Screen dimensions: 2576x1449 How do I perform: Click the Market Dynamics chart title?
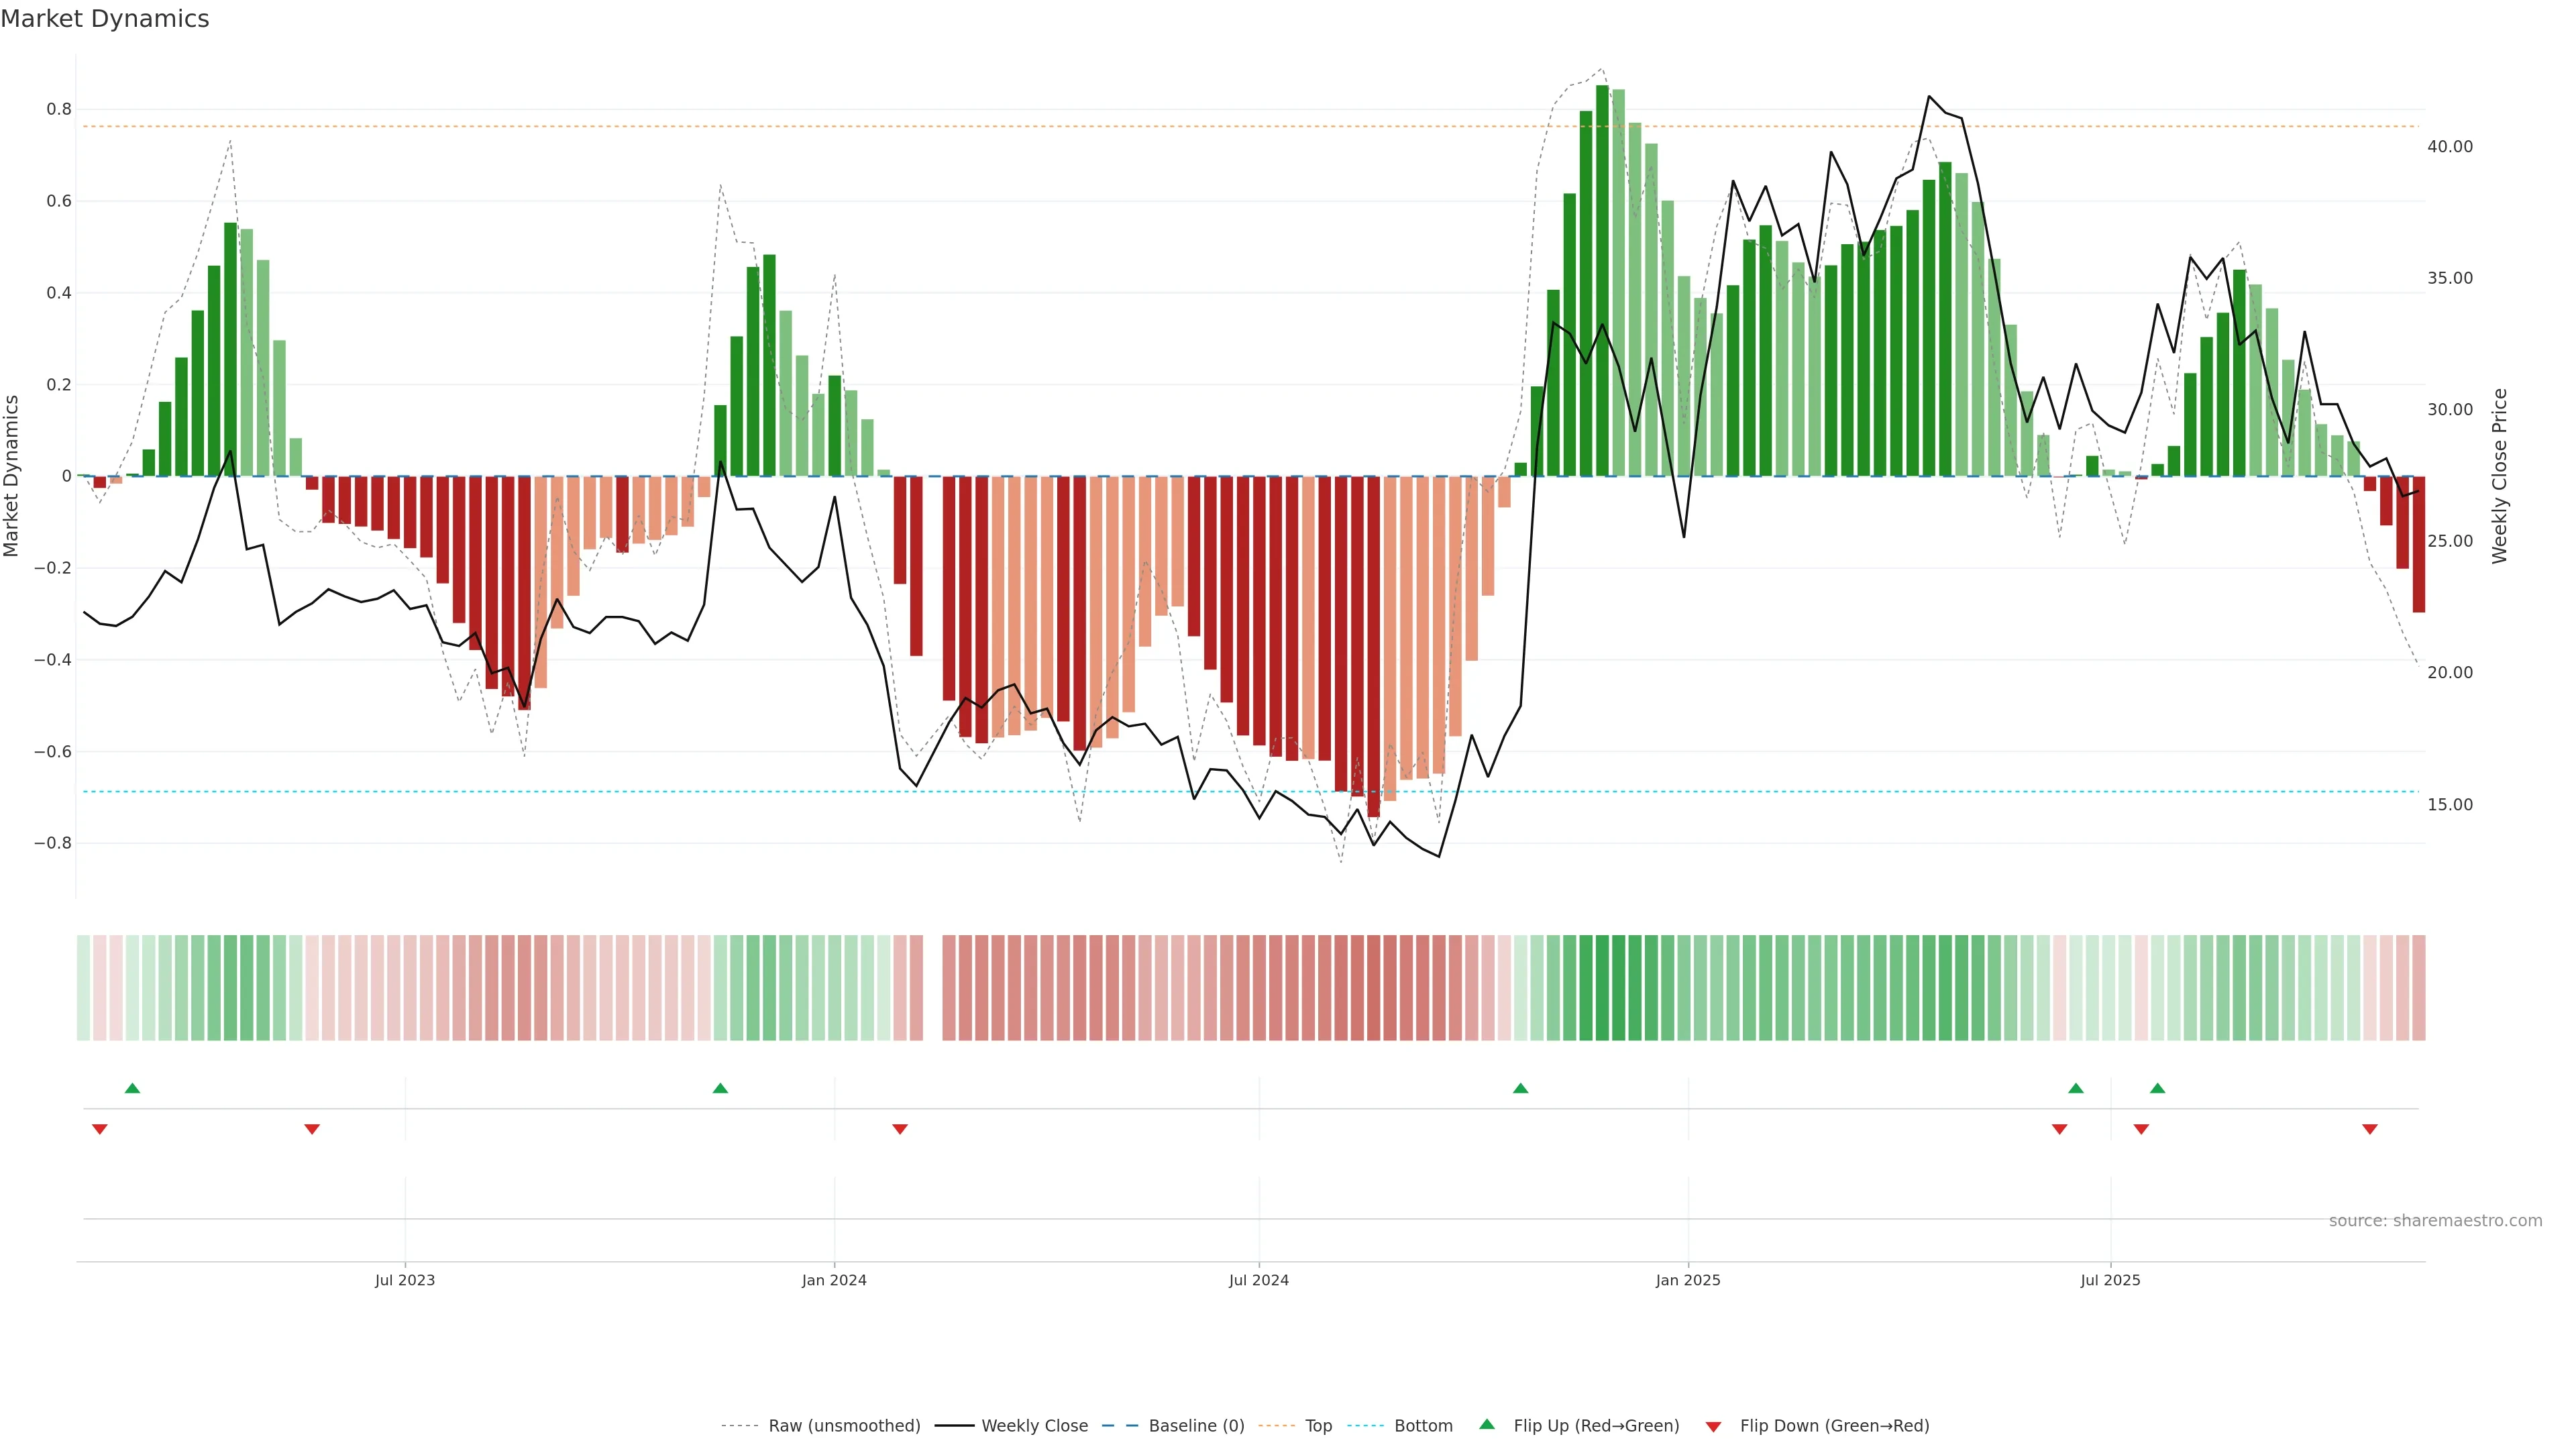pyautogui.click(x=105, y=19)
